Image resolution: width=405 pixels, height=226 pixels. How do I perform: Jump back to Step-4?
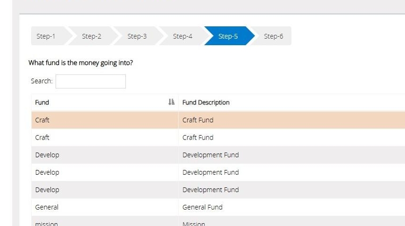[x=183, y=36]
